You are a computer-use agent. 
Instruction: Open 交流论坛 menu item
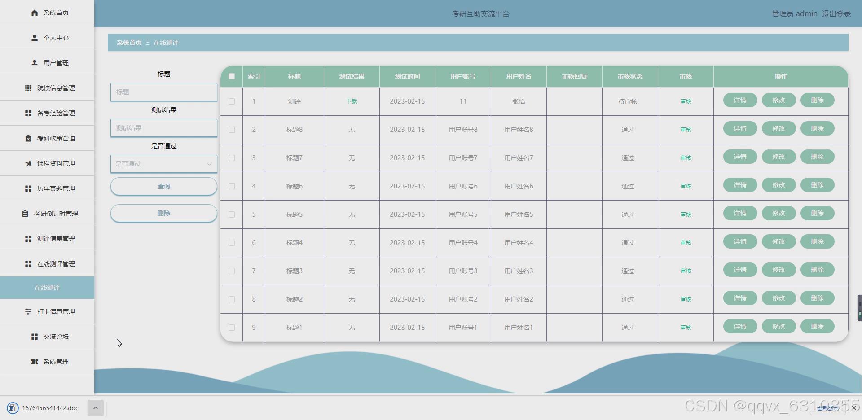coord(47,337)
